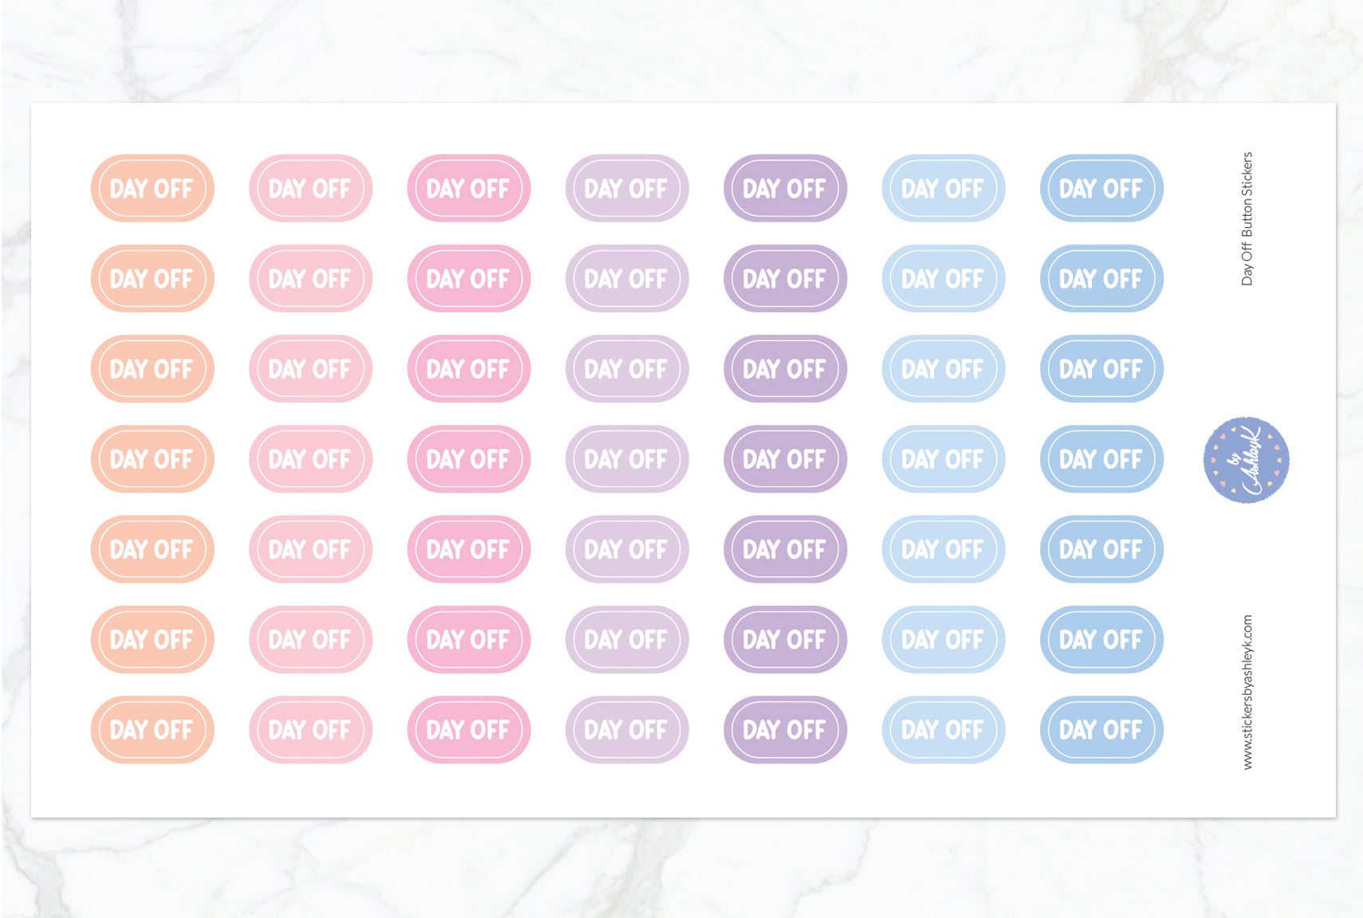
Task: Click hot pink DAY OFF sticker, second row
Action: tap(469, 278)
